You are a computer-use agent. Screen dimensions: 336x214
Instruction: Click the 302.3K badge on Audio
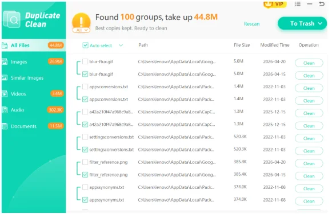pyautogui.click(x=55, y=110)
